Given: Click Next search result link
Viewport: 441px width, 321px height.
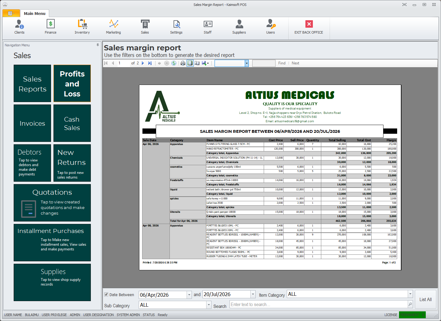Looking at the screenshot, I should (295, 63).
